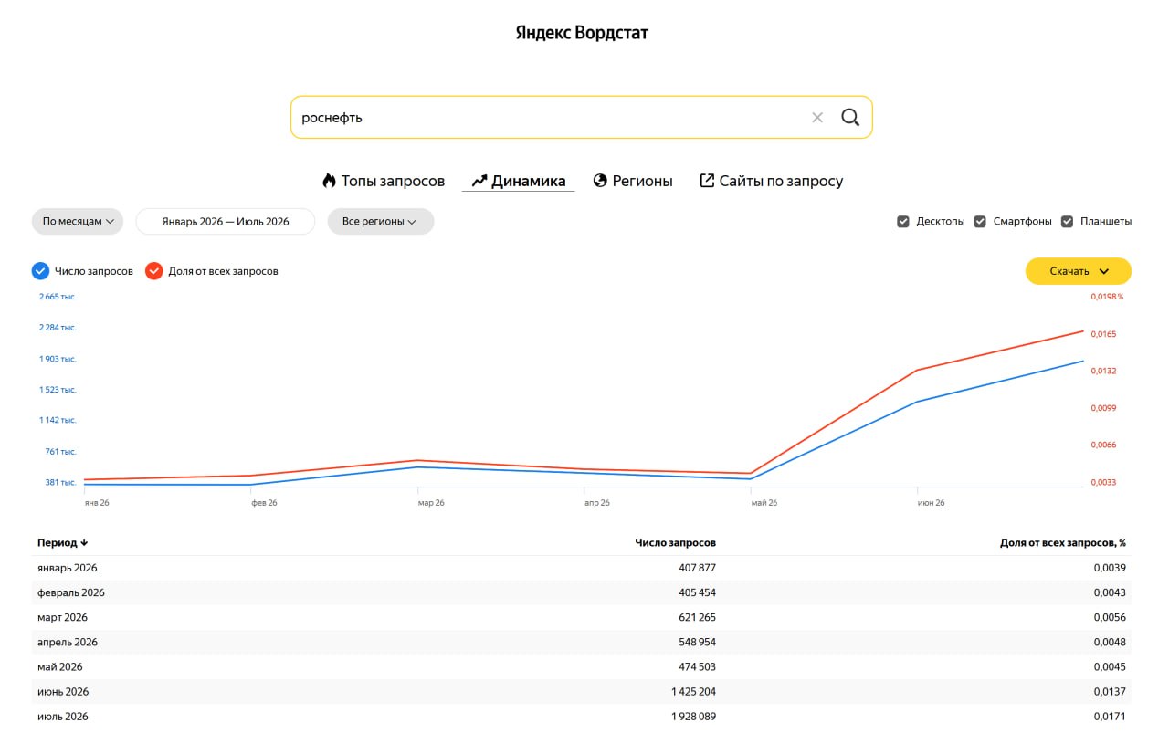Click the 0,0198% right axis label

pyautogui.click(x=1107, y=296)
